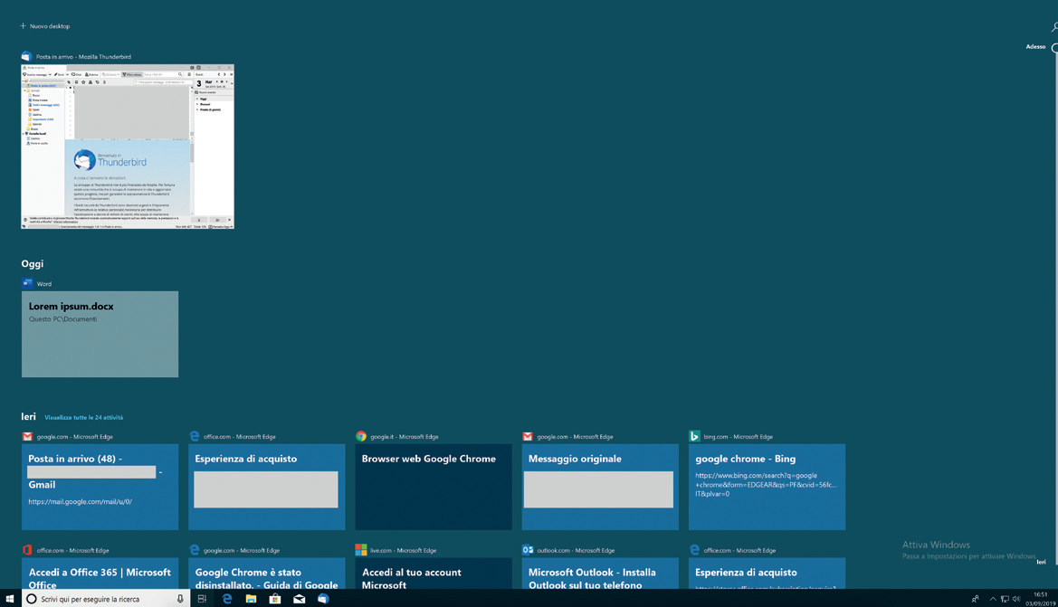The image size is (1058, 607).
Task: Open the Accedi al tuo account Microsoft card
Action: click(434, 573)
